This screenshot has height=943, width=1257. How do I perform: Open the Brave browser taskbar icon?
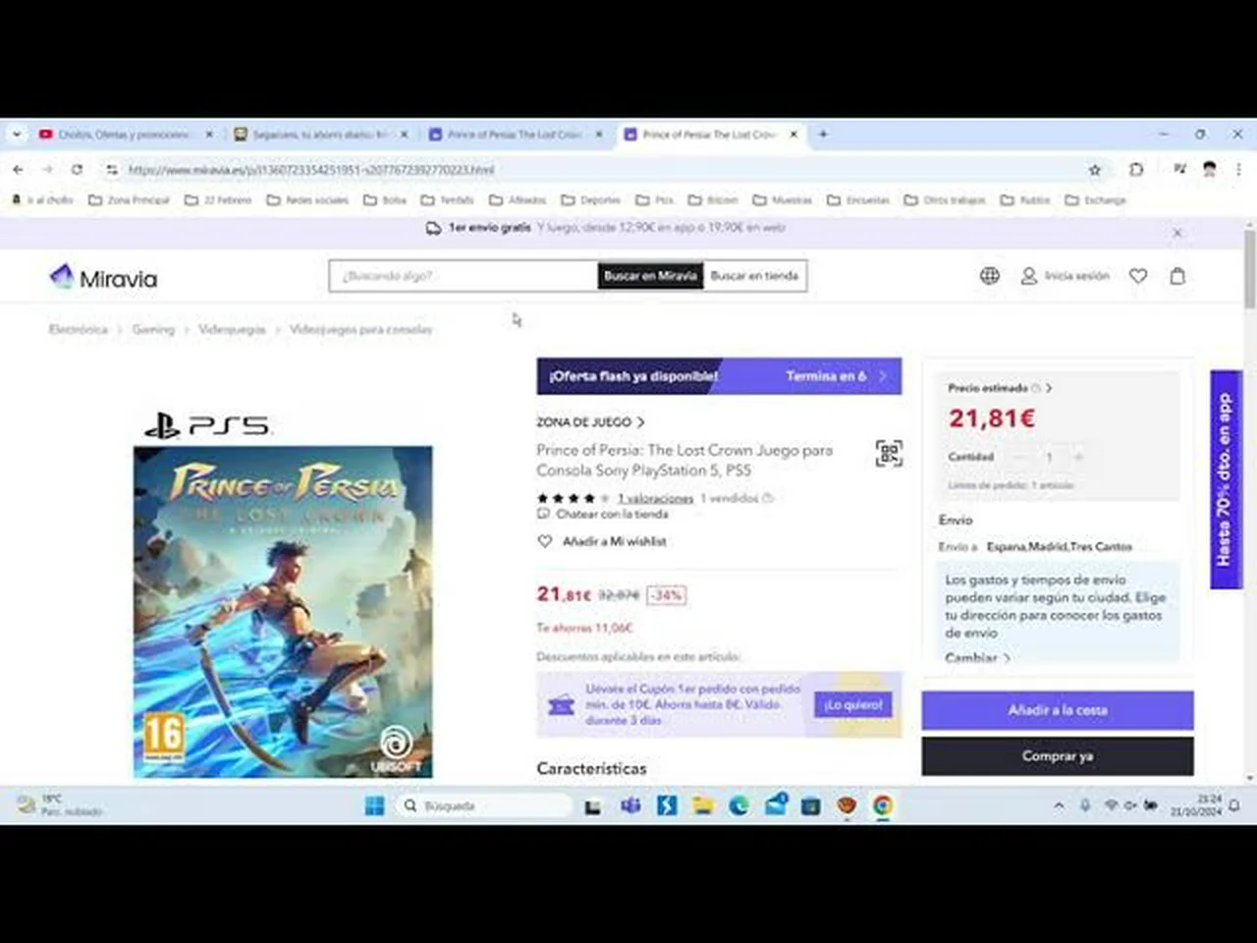(847, 805)
